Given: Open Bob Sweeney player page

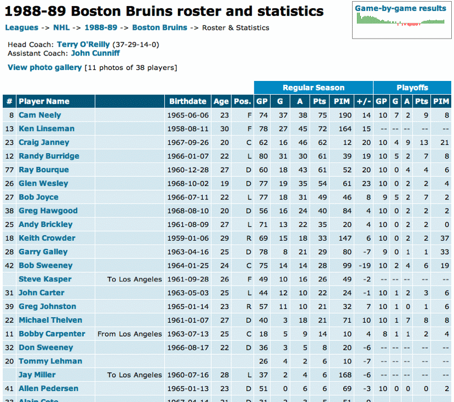Looking at the screenshot, I should tap(46, 265).
